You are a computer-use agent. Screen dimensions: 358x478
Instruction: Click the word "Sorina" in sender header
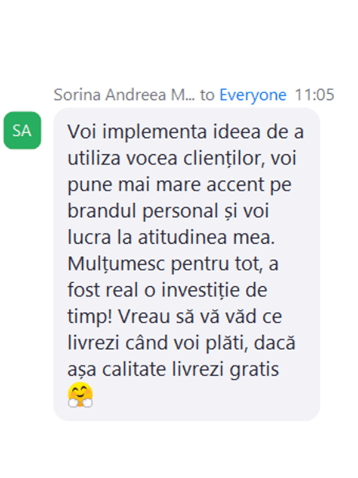click(78, 95)
